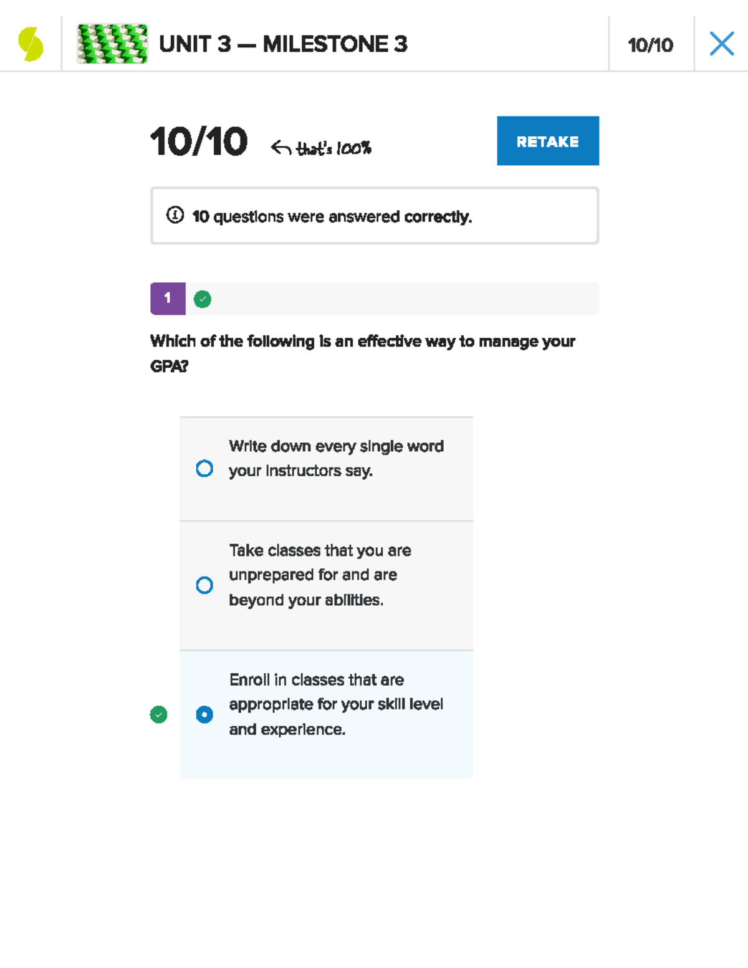Click the 'Take classes that you are unprepared' answer text
748x968 pixels.
320,575
